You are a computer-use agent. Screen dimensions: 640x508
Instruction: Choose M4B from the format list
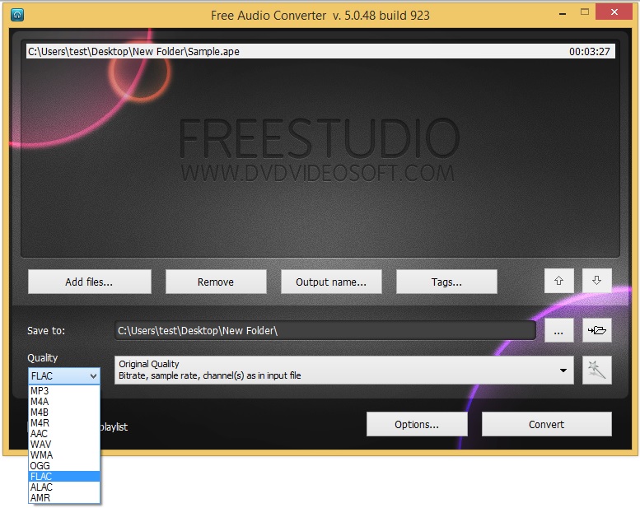pyautogui.click(x=64, y=412)
